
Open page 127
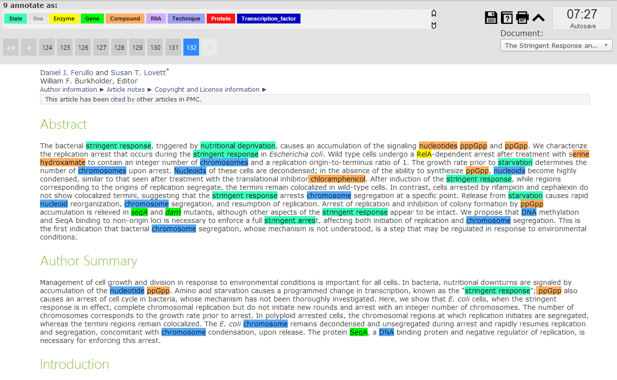[x=101, y=47]
